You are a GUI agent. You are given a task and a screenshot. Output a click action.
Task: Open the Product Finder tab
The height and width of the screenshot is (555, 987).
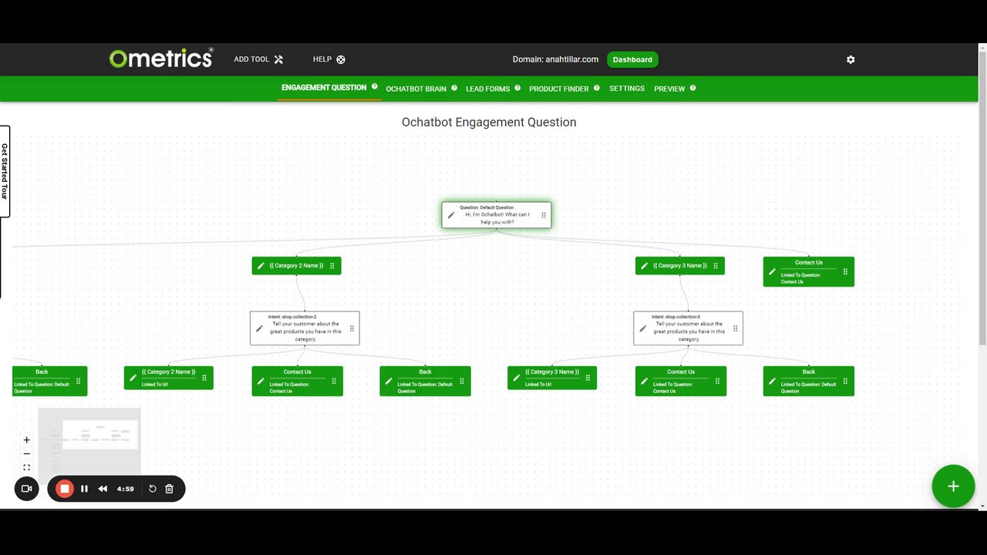tap(558, 89)
